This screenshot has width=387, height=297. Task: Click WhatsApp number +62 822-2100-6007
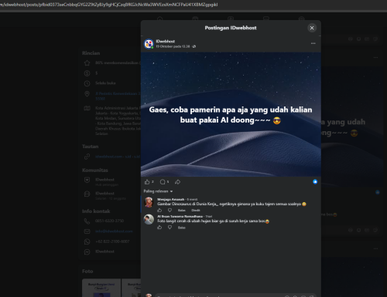coord(112,241)
